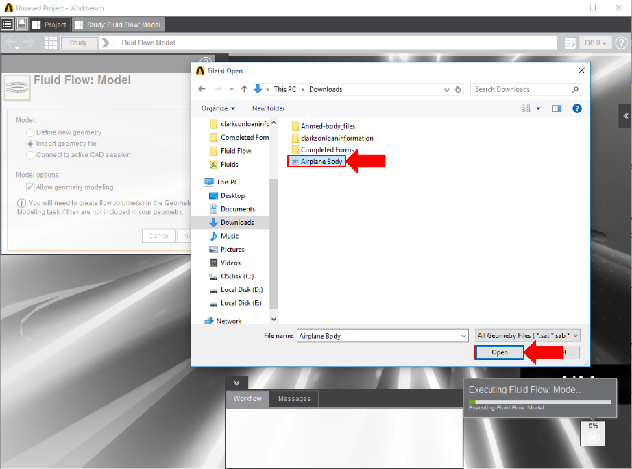This screenshot has width=632, height=469.
Task: Click the back arrow in file dialog
Action: pos(202,89)
